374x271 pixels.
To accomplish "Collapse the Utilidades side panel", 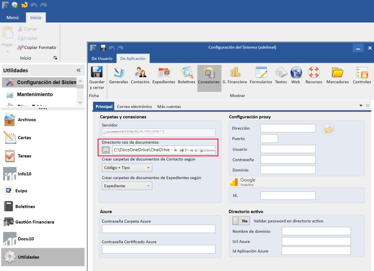I will pos(79,70).
